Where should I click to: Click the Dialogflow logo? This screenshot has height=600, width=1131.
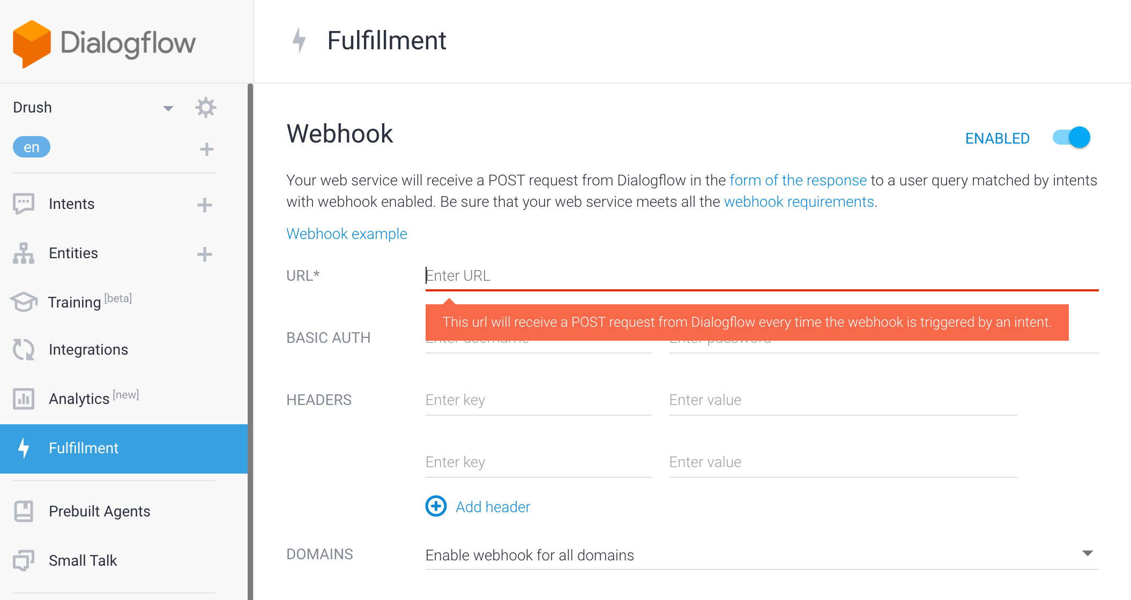pos(105,42)
